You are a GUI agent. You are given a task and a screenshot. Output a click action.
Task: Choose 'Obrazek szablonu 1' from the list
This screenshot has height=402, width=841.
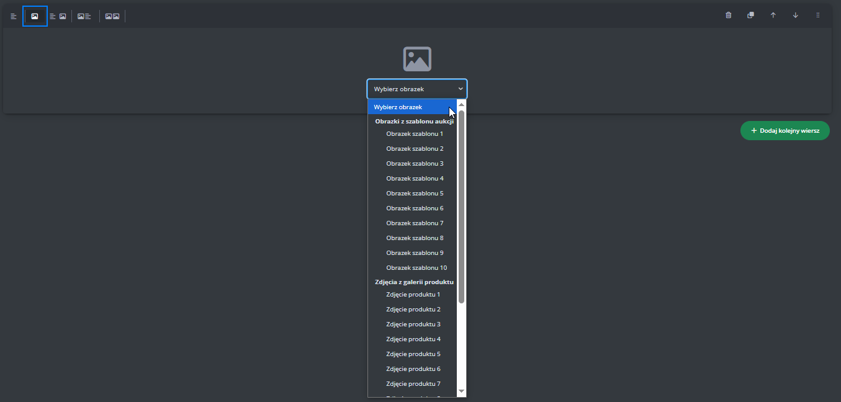414,134
